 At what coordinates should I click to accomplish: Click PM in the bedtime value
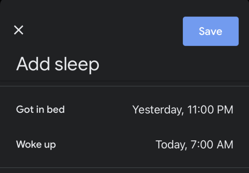click(x=226, y=110)
